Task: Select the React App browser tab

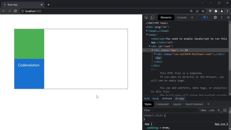Action: click(x=23, y=5)
